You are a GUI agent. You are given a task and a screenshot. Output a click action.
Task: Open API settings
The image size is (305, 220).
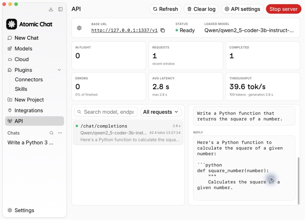[x=242, y=9]
